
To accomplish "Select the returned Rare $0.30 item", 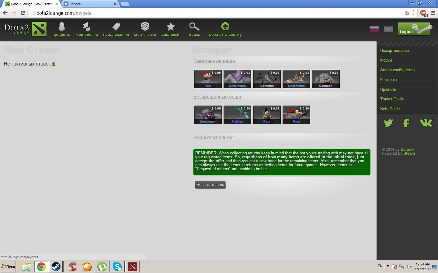I will coord(296,115).
